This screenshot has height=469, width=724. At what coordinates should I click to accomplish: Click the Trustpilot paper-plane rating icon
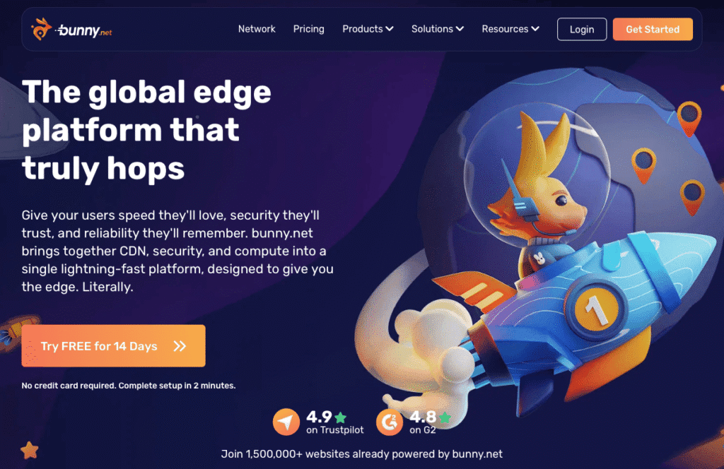click(286, 422)
